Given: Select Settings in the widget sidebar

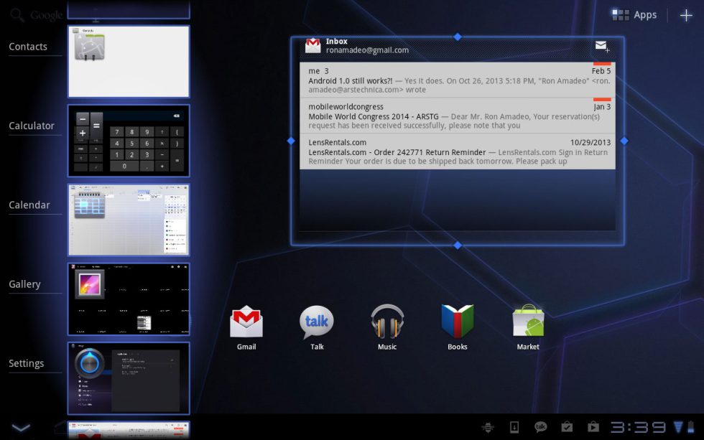Looking at the screenshot, I should click(27, 362).
